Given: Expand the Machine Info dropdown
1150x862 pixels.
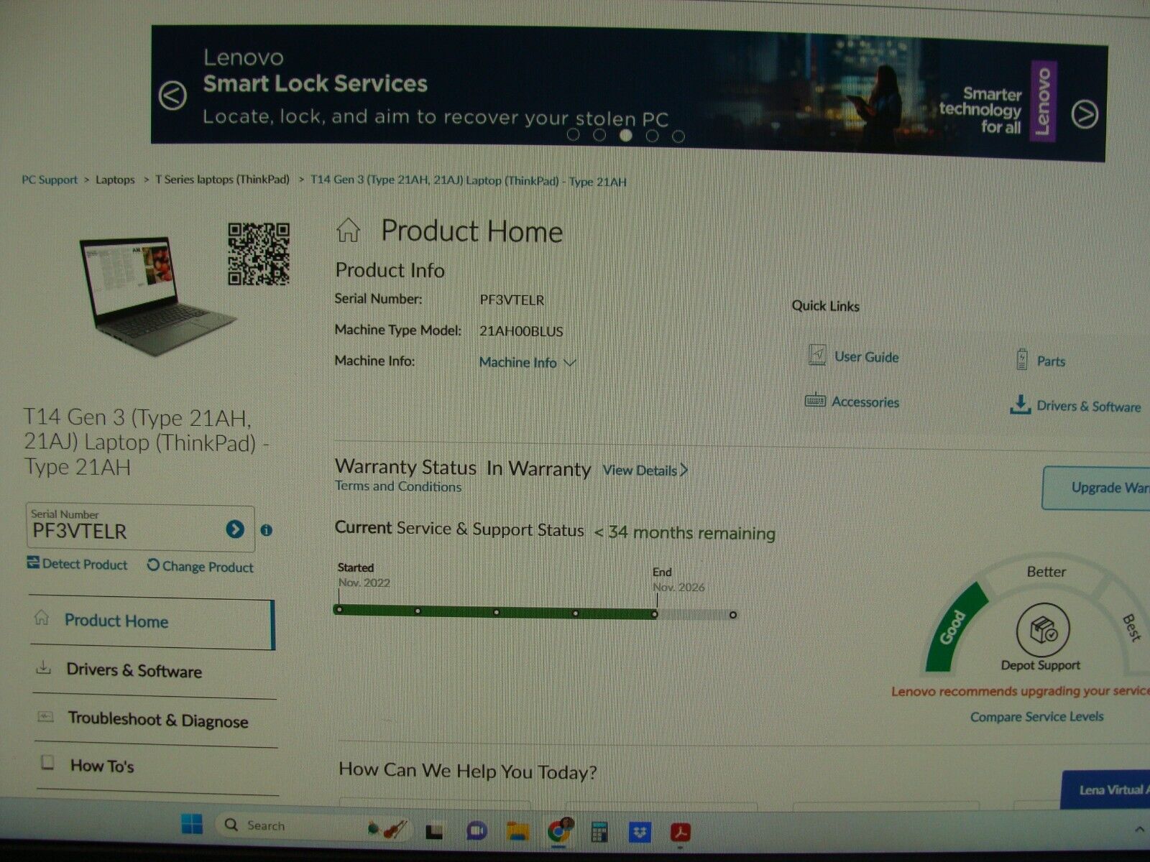Looking at the screenshot, I should (528, 363).
